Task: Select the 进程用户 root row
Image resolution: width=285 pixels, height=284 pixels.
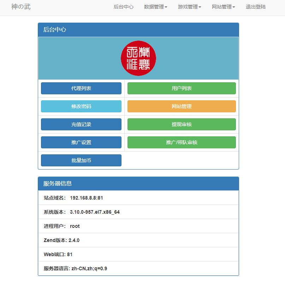Action: coord(138,226)
